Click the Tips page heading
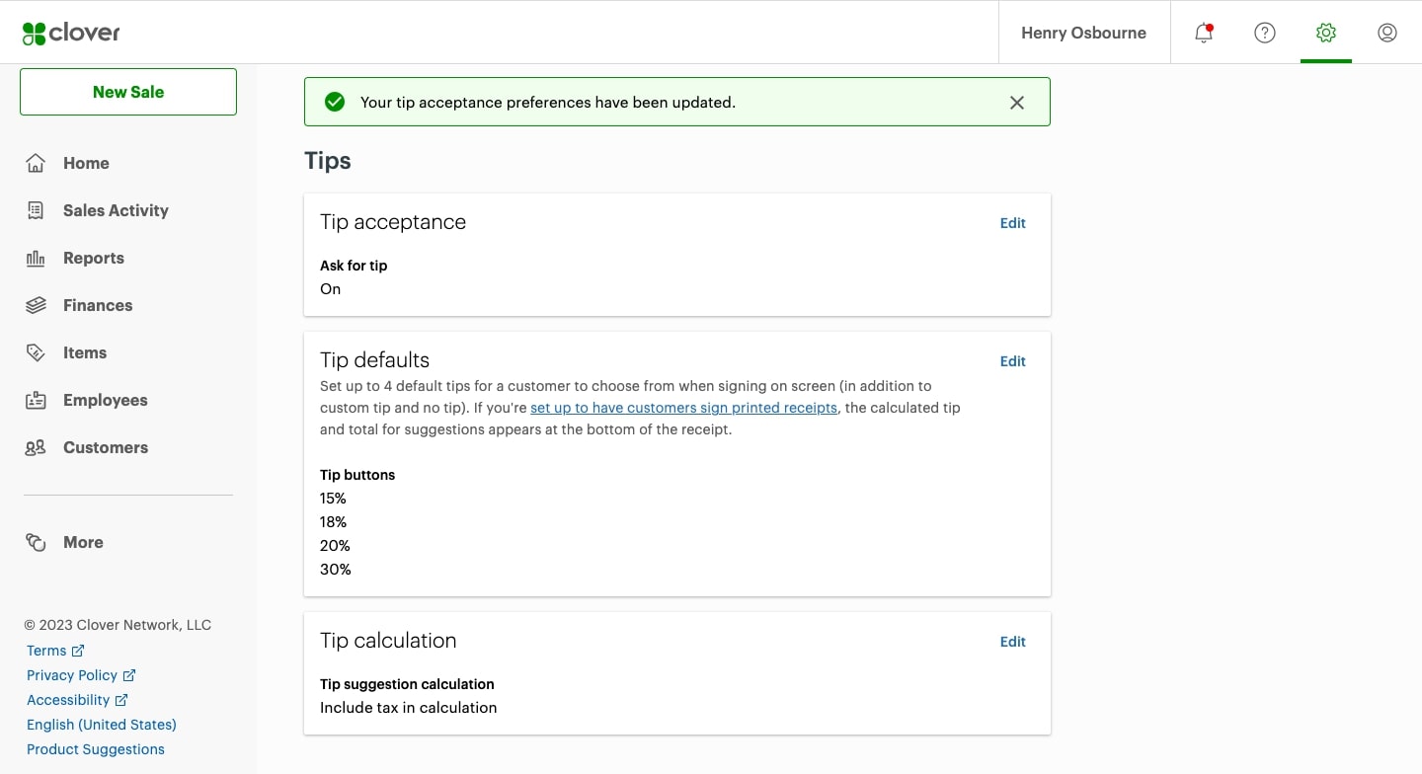The image size is (1422, 774). point(328,161)
